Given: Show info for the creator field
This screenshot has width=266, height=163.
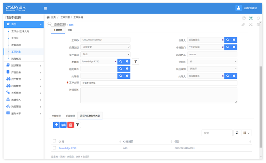Looking at the screenshot, I should point(234,40).
